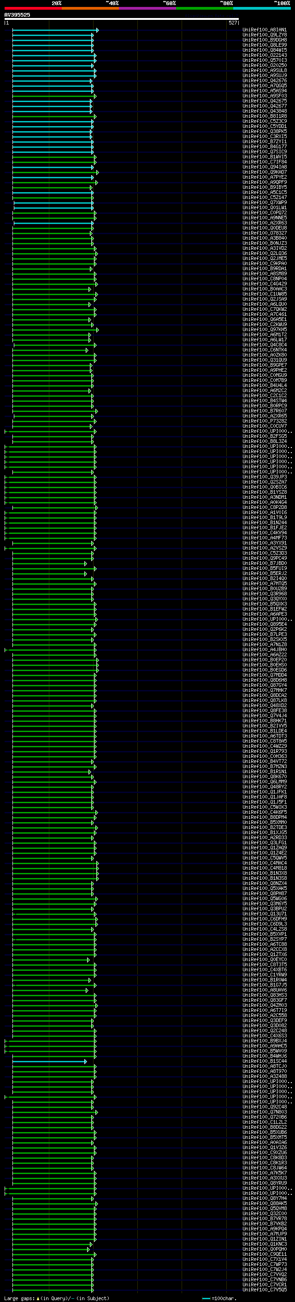This screenshot has height=1302, width=295.
Task: Open hit UniRef100_B9DGH8
Action: pyautogui.click(x=264, y=40)
